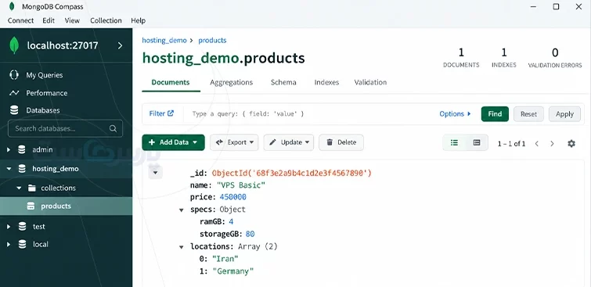
Task: Focus the query filter input field
Action: [x=309, y=113]
